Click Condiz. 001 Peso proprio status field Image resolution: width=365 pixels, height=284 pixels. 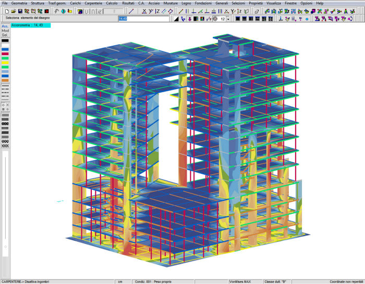154,281
